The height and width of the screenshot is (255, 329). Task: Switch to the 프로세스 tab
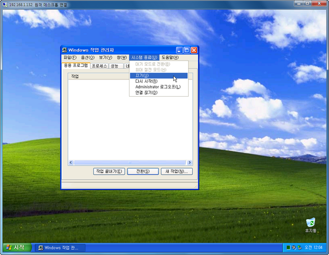point(99,66)
